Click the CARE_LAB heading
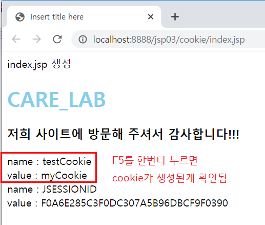Image resolution: width=265 pixels, height=225 pixels. 56,100
